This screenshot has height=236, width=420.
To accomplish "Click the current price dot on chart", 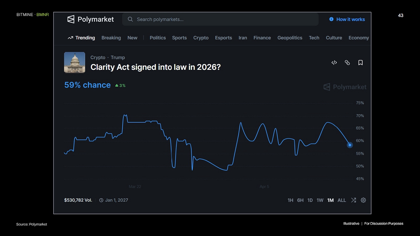I will point(350,145).
